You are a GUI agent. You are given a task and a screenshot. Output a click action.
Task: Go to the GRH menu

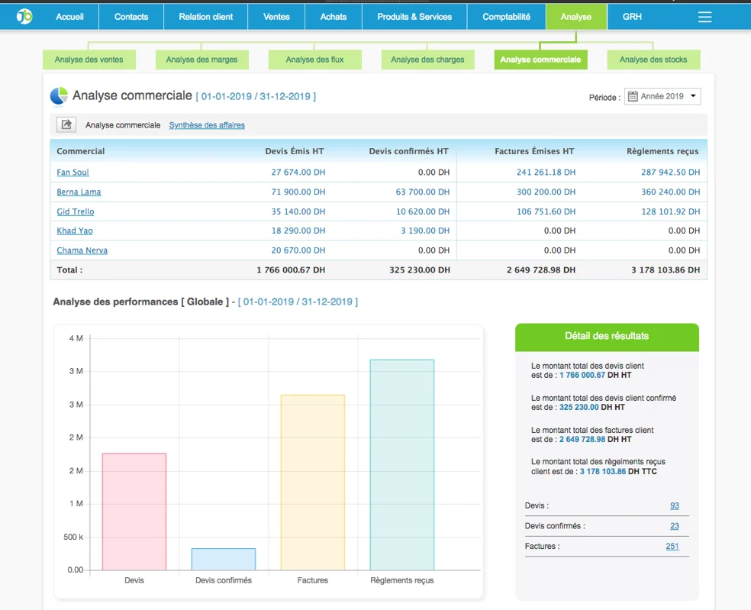(632, 17)
